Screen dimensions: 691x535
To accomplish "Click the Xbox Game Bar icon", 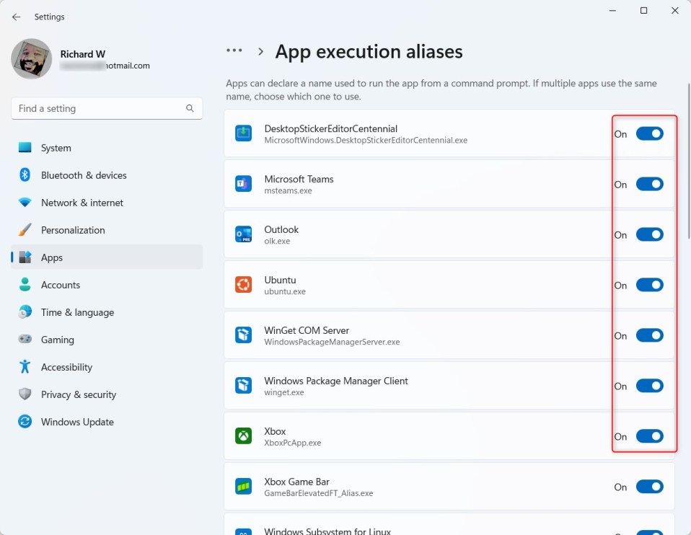I will coord(243,487).
